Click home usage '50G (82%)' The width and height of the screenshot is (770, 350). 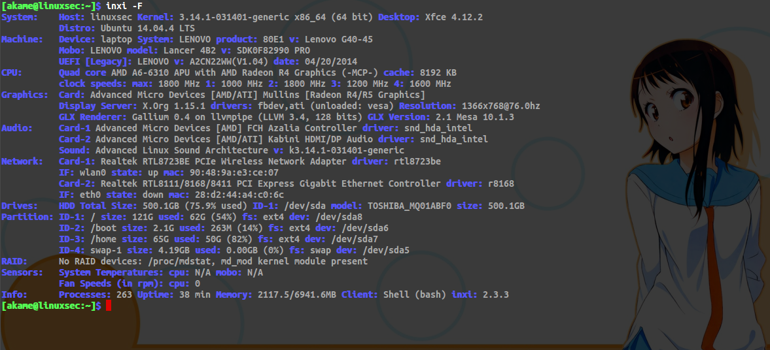click(228, 239)
